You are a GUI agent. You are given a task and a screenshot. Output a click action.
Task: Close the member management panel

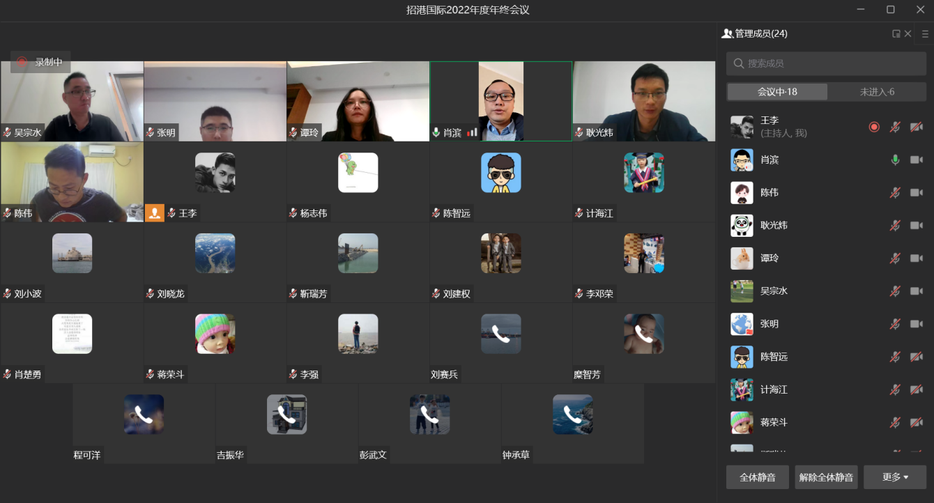[x=908, y=33]
